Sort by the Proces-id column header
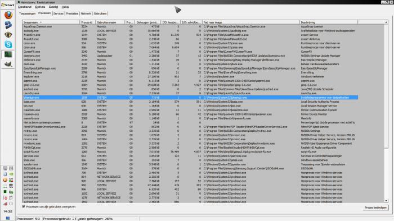 coord(87,22)
